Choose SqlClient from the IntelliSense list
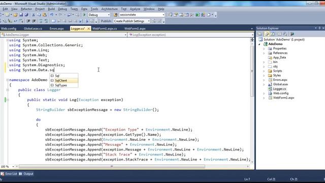 pos(64,80)
